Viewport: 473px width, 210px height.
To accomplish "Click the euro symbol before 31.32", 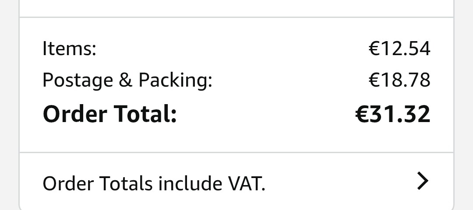I will point(363,114).
